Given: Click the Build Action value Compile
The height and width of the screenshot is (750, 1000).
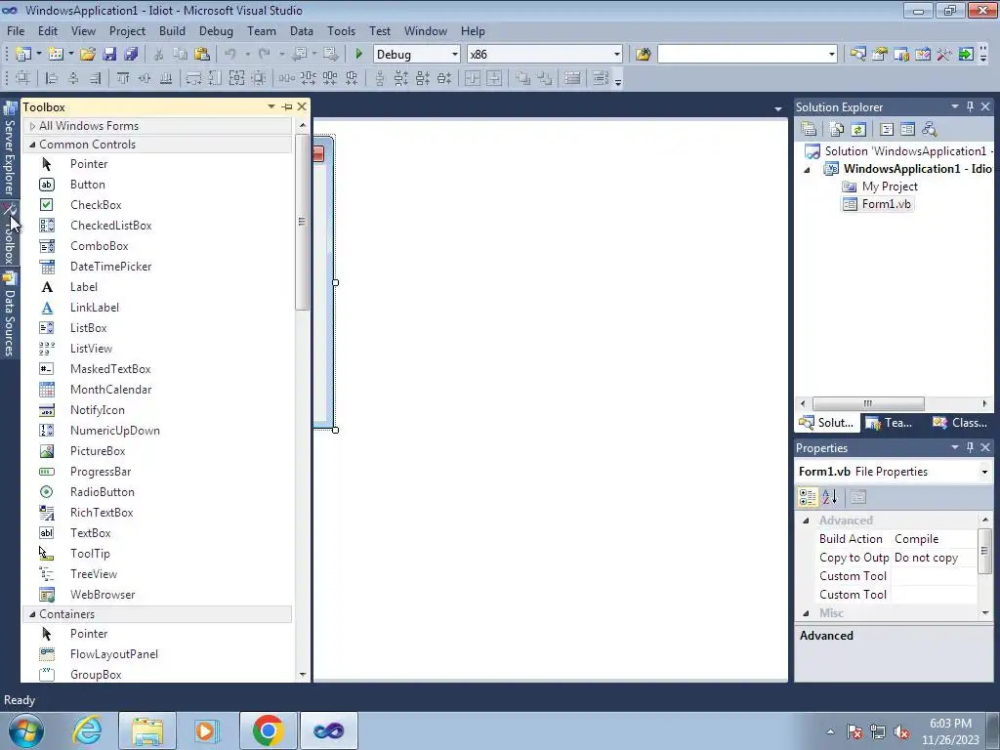Looking at the screenshot, I should (x=934, y=539).
